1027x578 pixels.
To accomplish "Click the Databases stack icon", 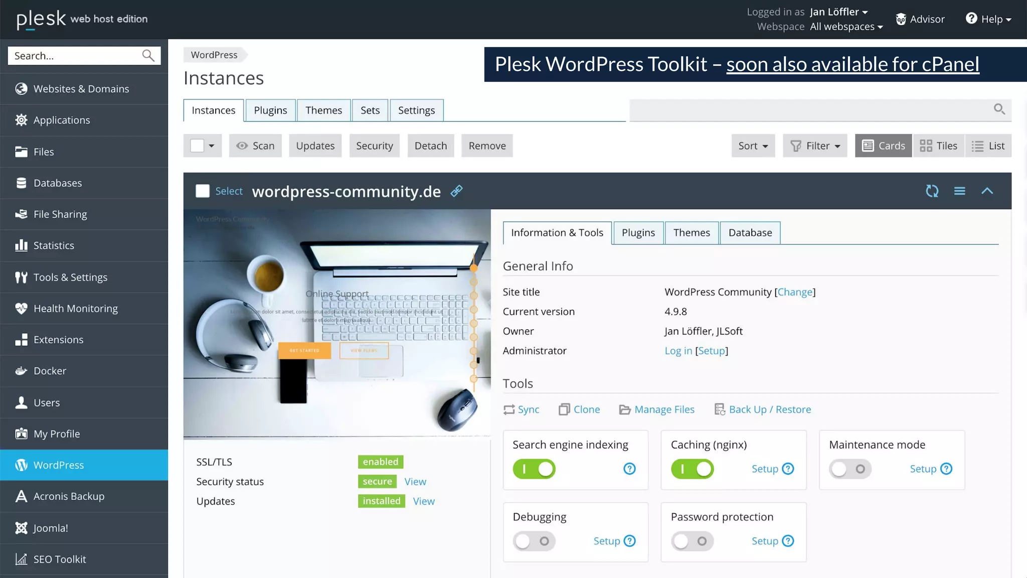I will click(21, 183).
